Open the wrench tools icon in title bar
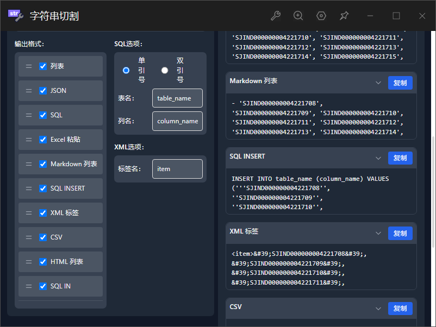Image resolution: width=436 pixels, height=327 pixels. (x=276, y=16)
